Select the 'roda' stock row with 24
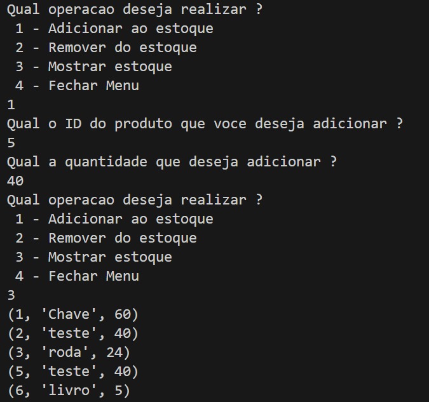Screen dimensions: 429x402 click(x=69, y=352)
